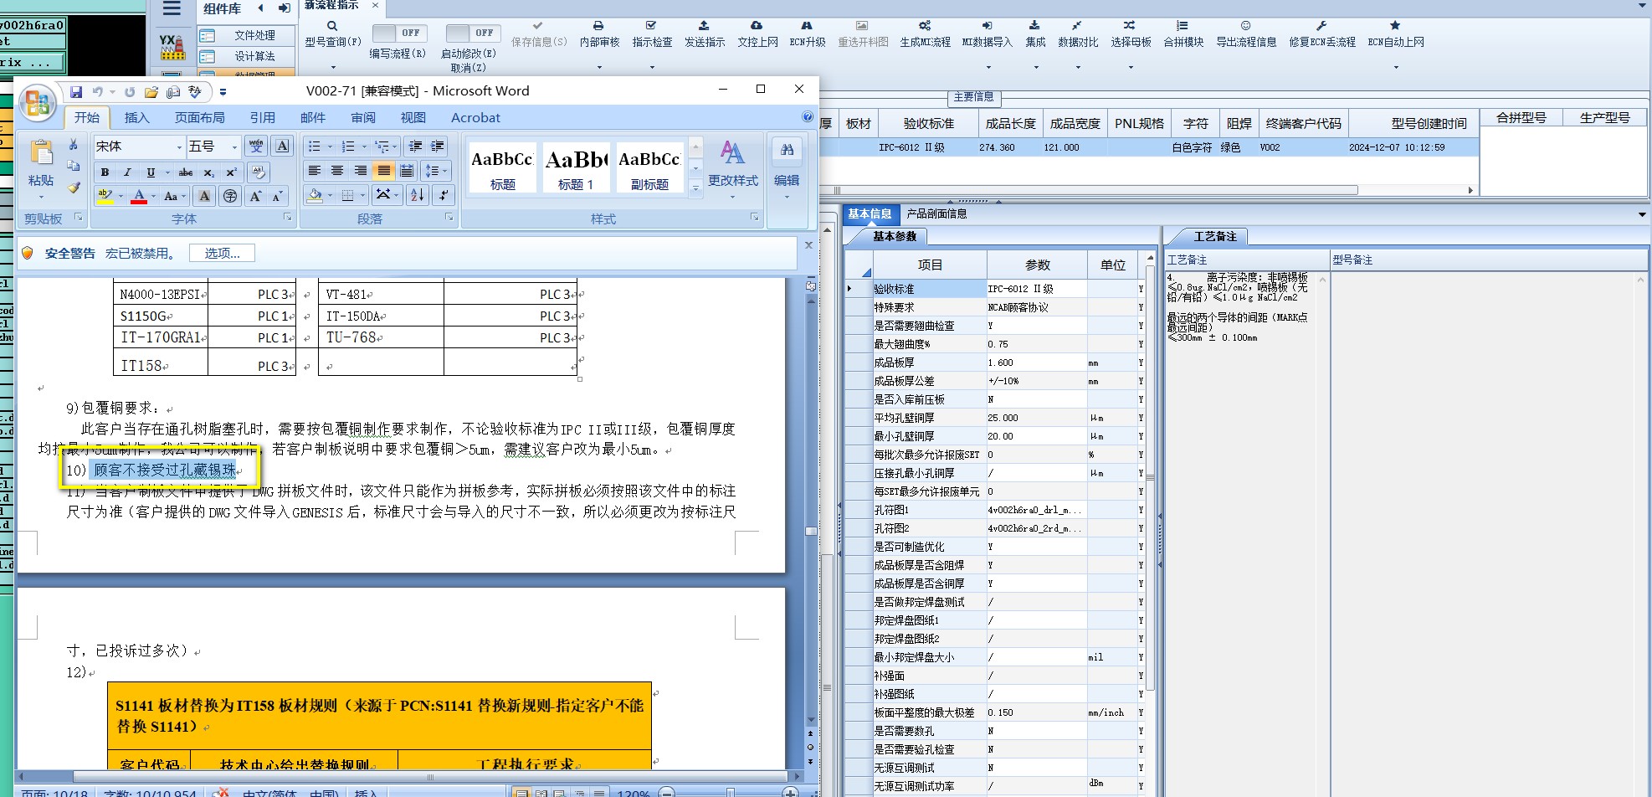Click the 设计算法 sidebar button
The height and width of the screenshot is (797, 1652).
pyautogui.click(x=248, y=56)
